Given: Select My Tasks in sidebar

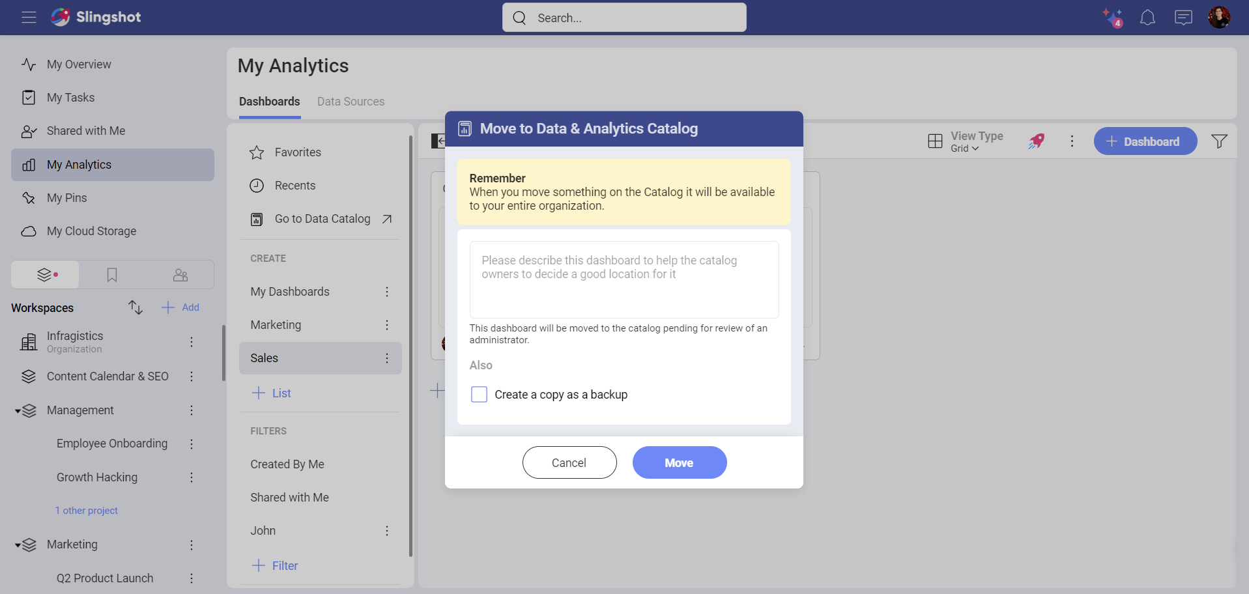Looking at the screenshot, I should (70, 98).
